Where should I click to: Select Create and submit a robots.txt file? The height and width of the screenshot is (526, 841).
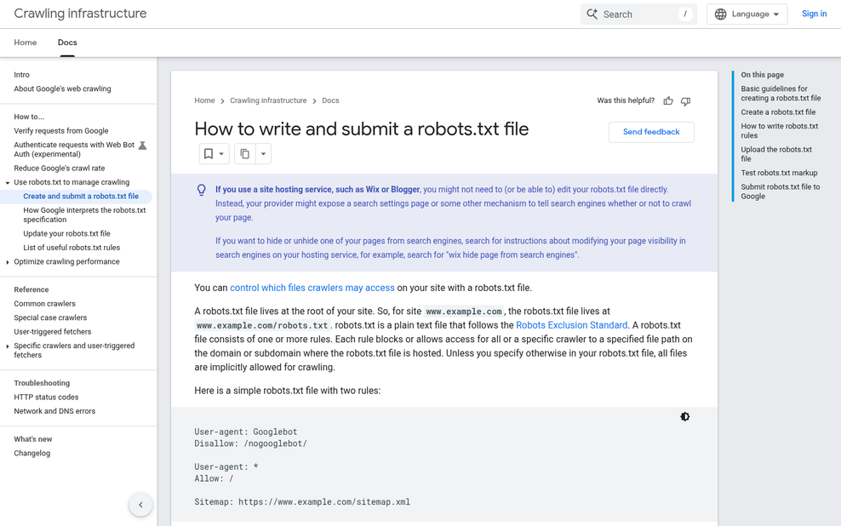(81, 197)
